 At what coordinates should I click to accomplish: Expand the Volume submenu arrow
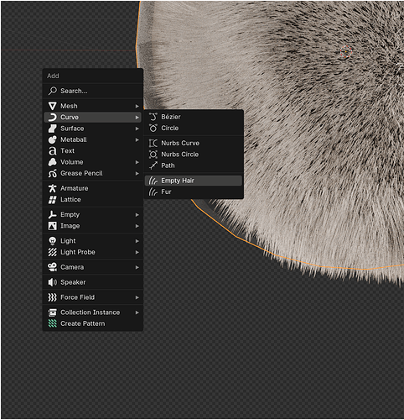(x=137, y=162)
